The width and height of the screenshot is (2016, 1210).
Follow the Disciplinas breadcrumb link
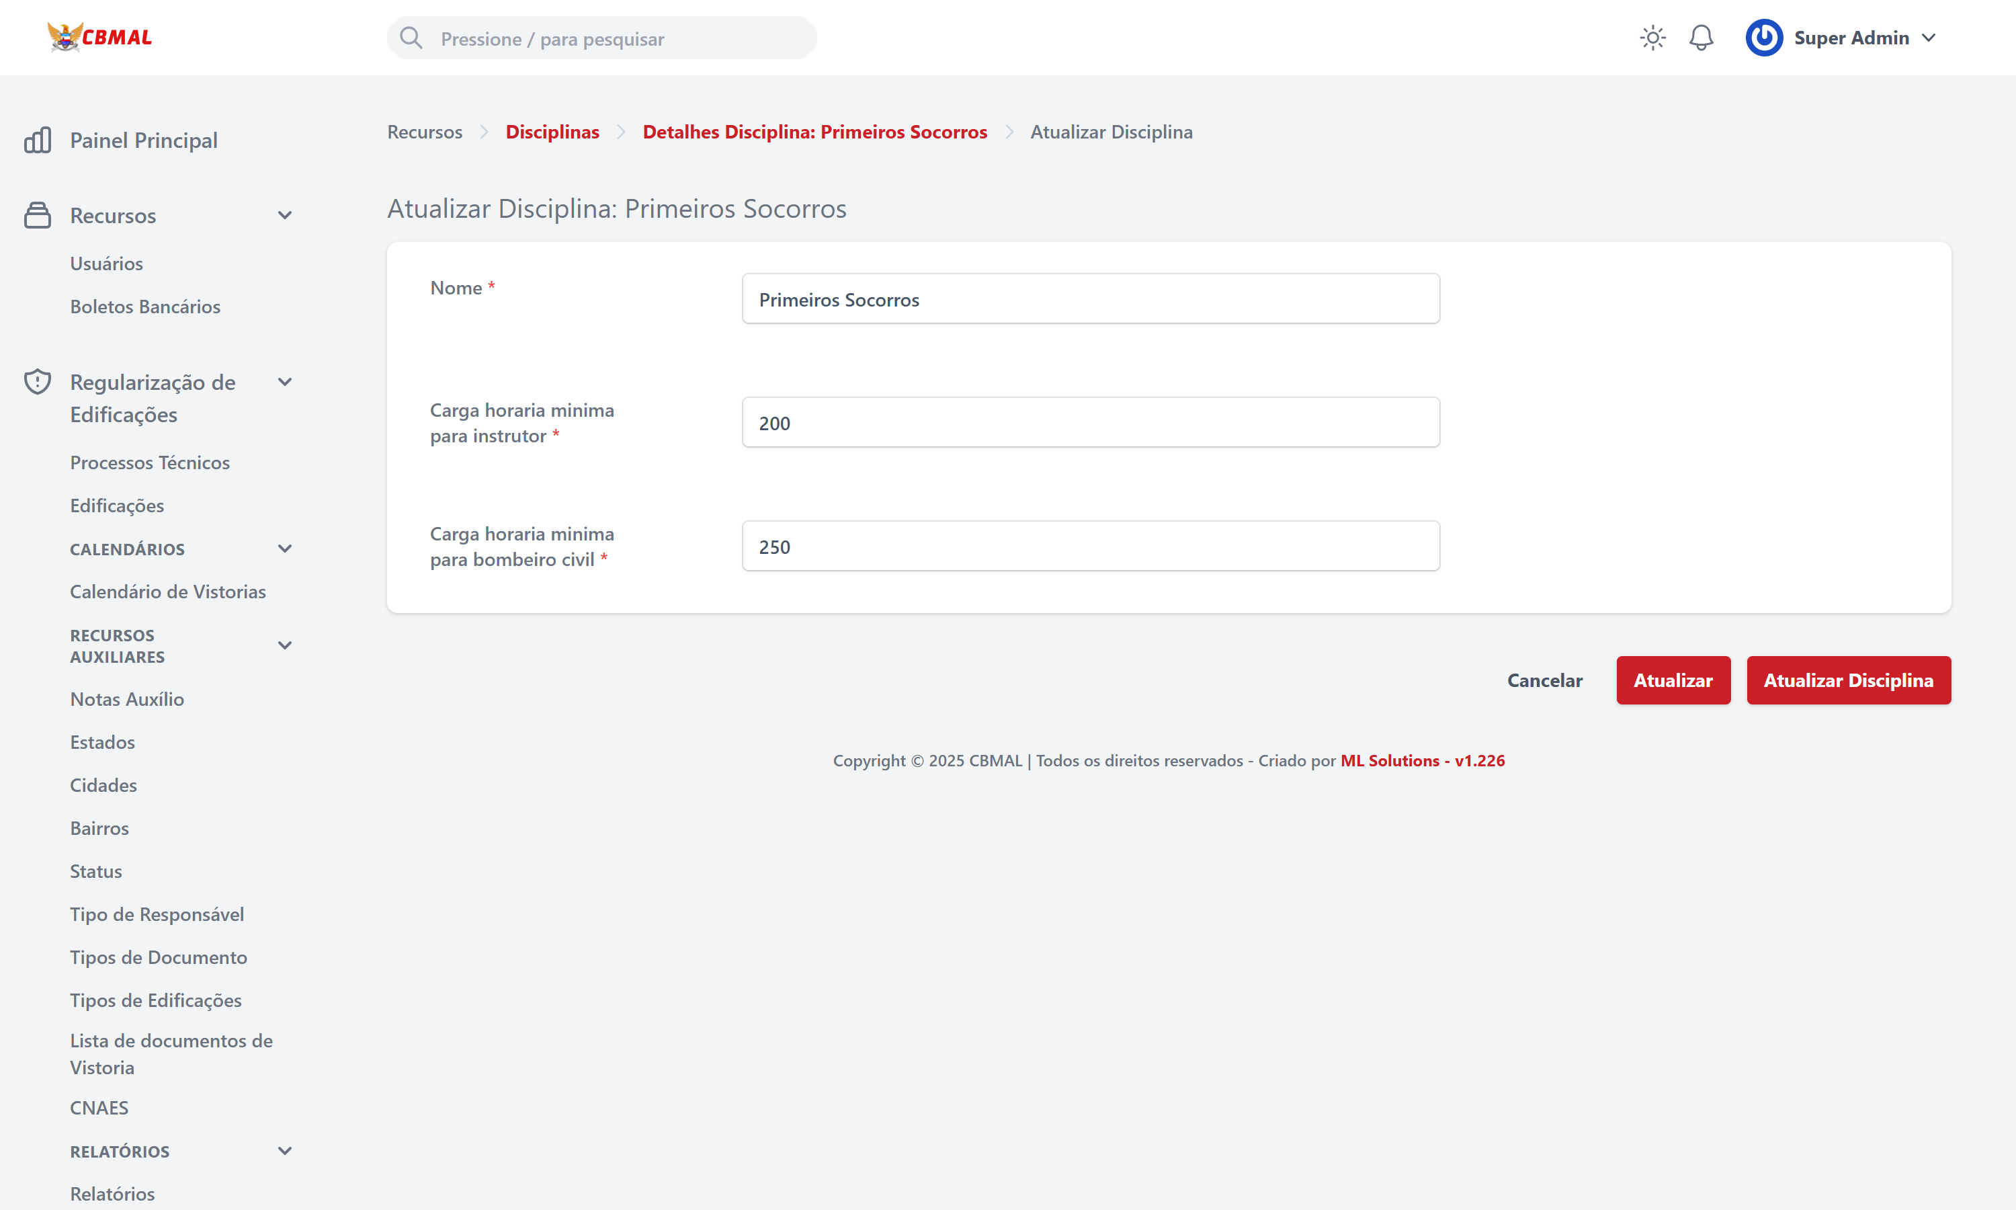click(552, 132)
